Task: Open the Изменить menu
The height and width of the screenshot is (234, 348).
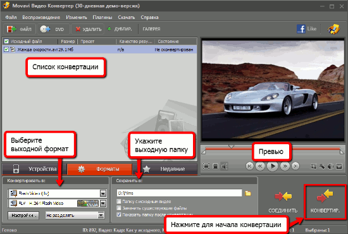Action: coord(77,17)
